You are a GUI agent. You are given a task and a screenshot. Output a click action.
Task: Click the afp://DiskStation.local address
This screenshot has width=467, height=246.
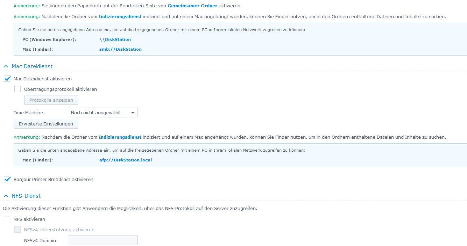(x=126, y=160)
